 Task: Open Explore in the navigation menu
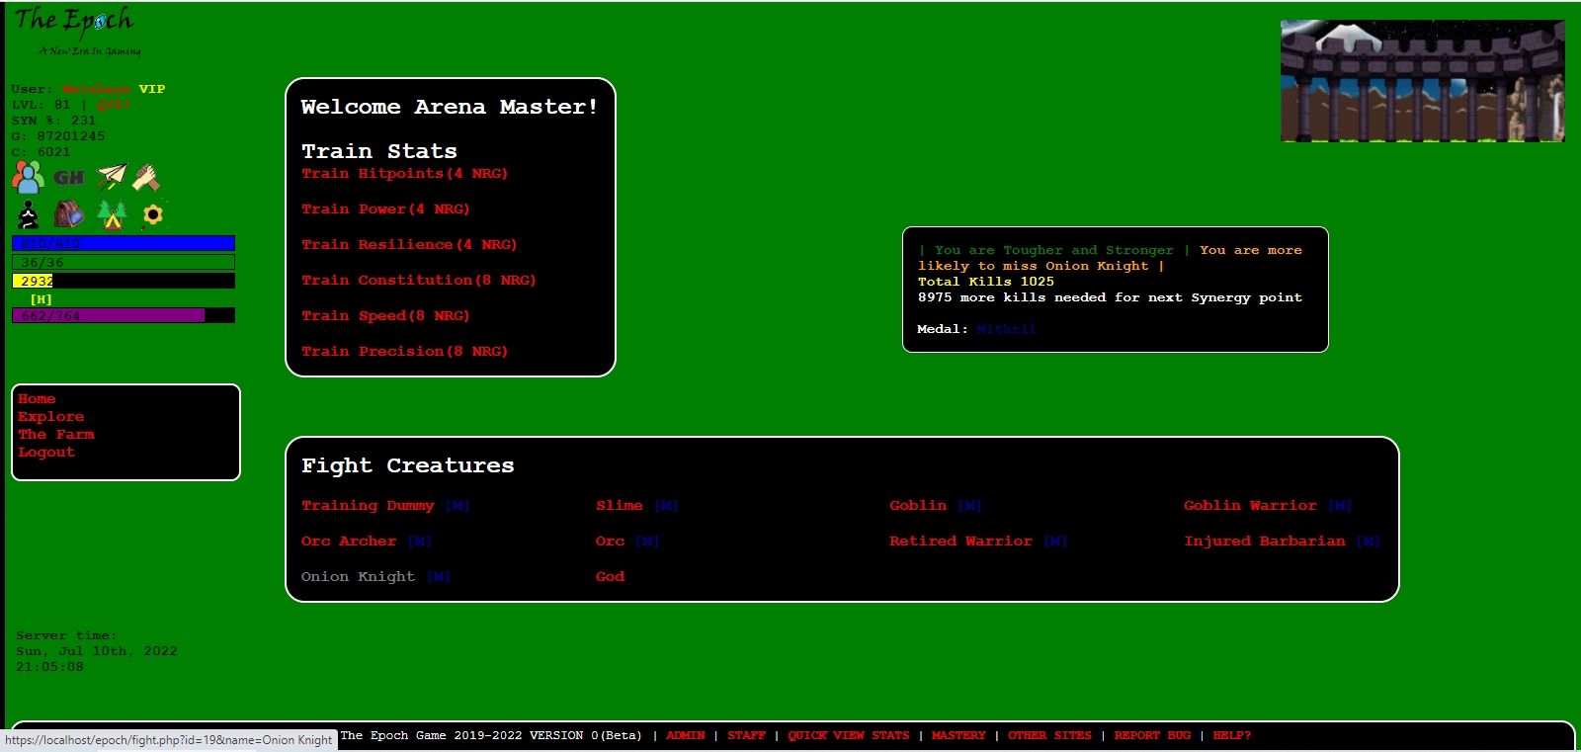click(x=50, y=417)
